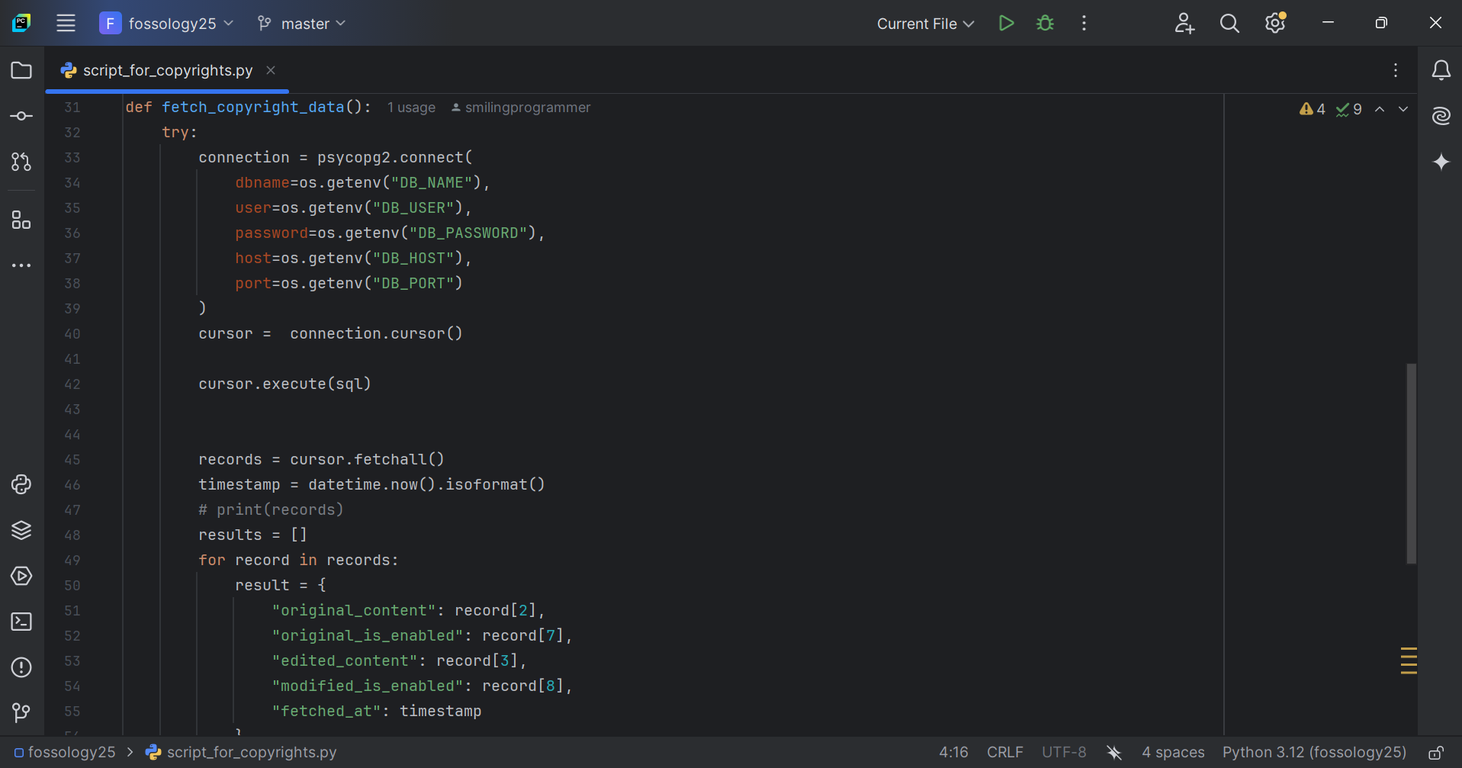Open the Project folder tool window
The width and height of the screenshot is (1462, 768).
[21, 70]
